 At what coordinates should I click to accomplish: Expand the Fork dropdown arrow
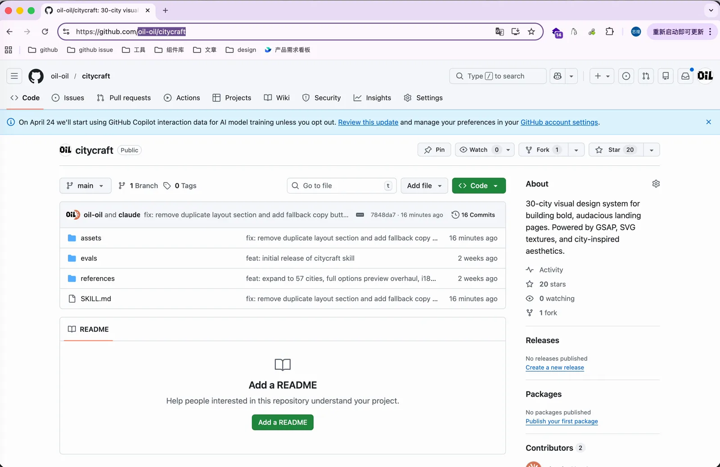click(x=576, y=150)
